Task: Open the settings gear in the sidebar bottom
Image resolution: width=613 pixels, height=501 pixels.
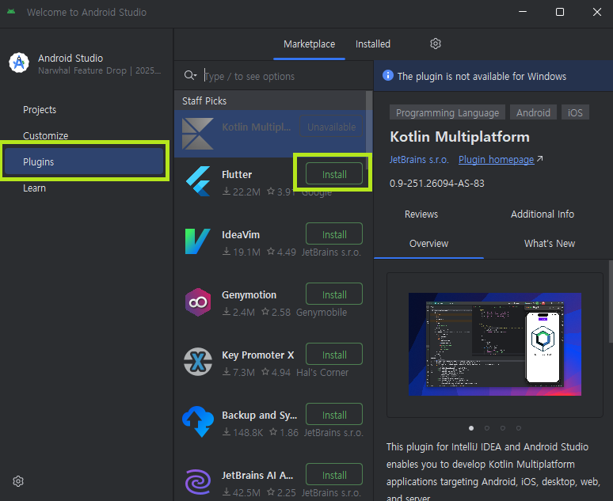Action: (x=18, y=481)
